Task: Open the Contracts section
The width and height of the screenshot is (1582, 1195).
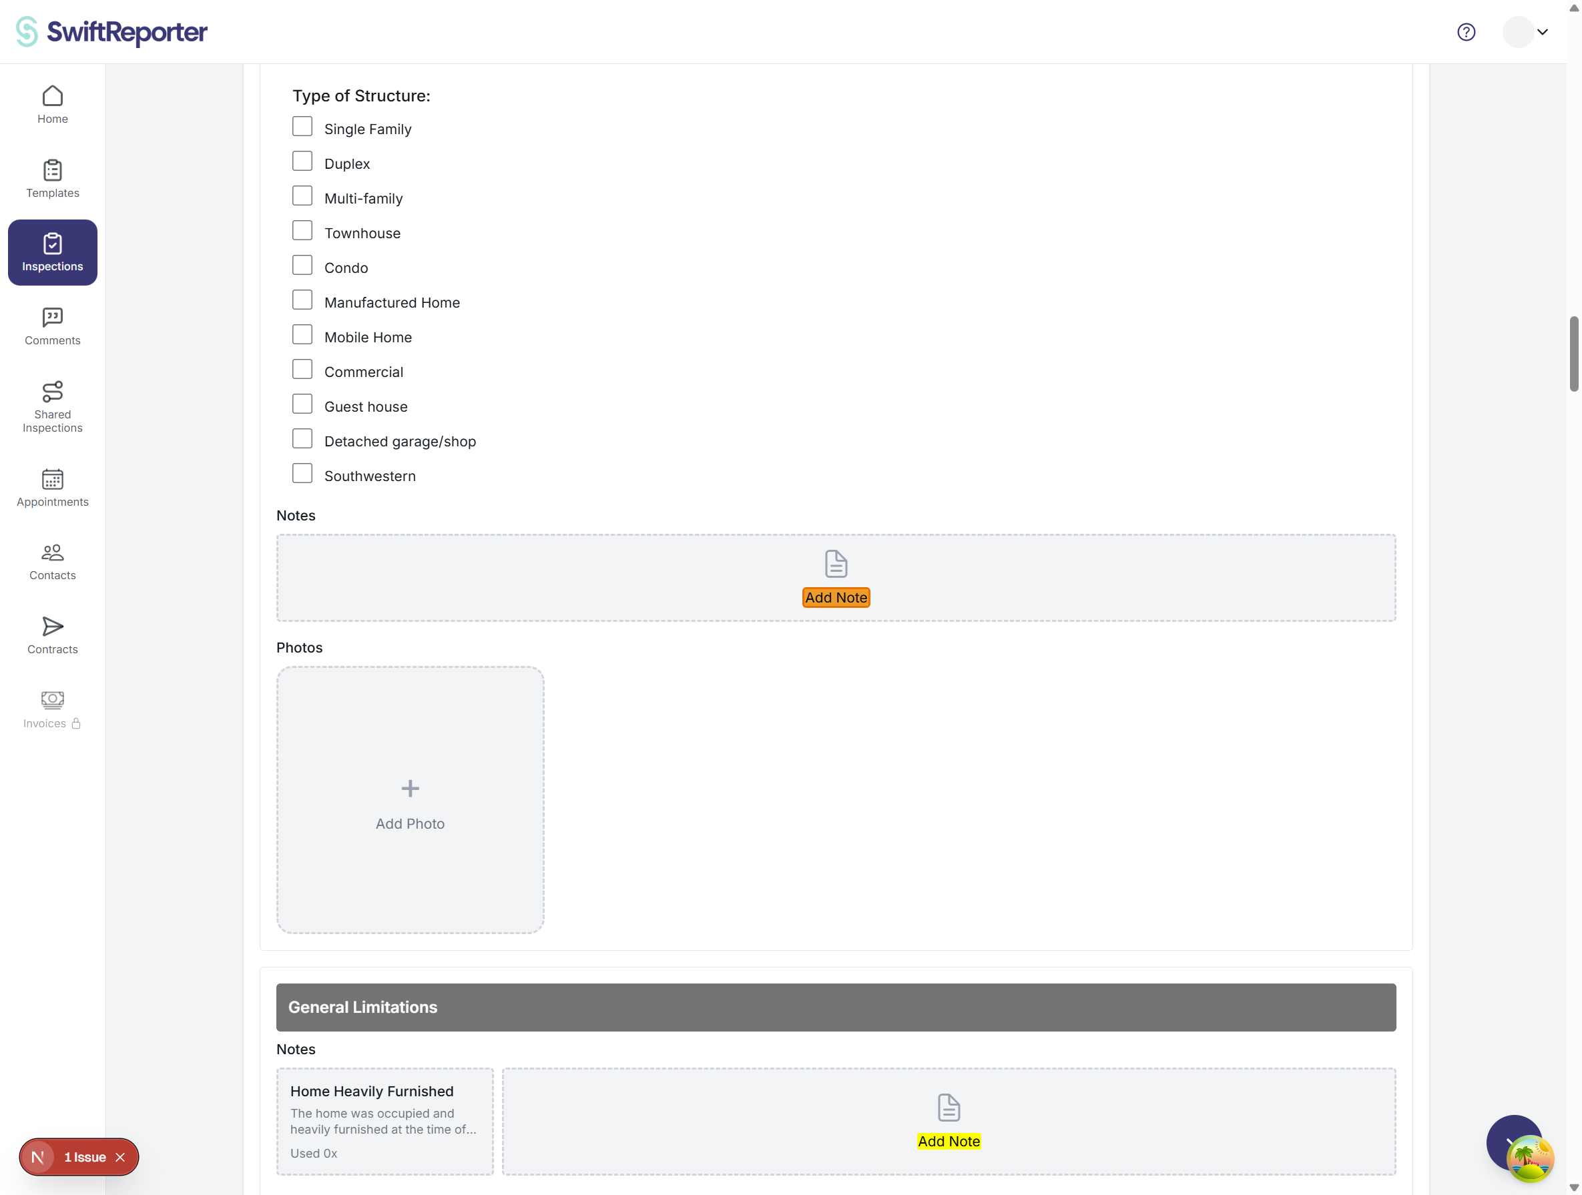Action: [51, 635]
